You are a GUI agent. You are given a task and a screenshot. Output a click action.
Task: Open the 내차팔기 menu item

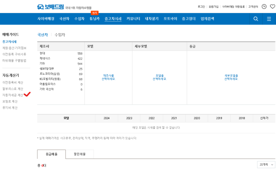coord(152,19)
